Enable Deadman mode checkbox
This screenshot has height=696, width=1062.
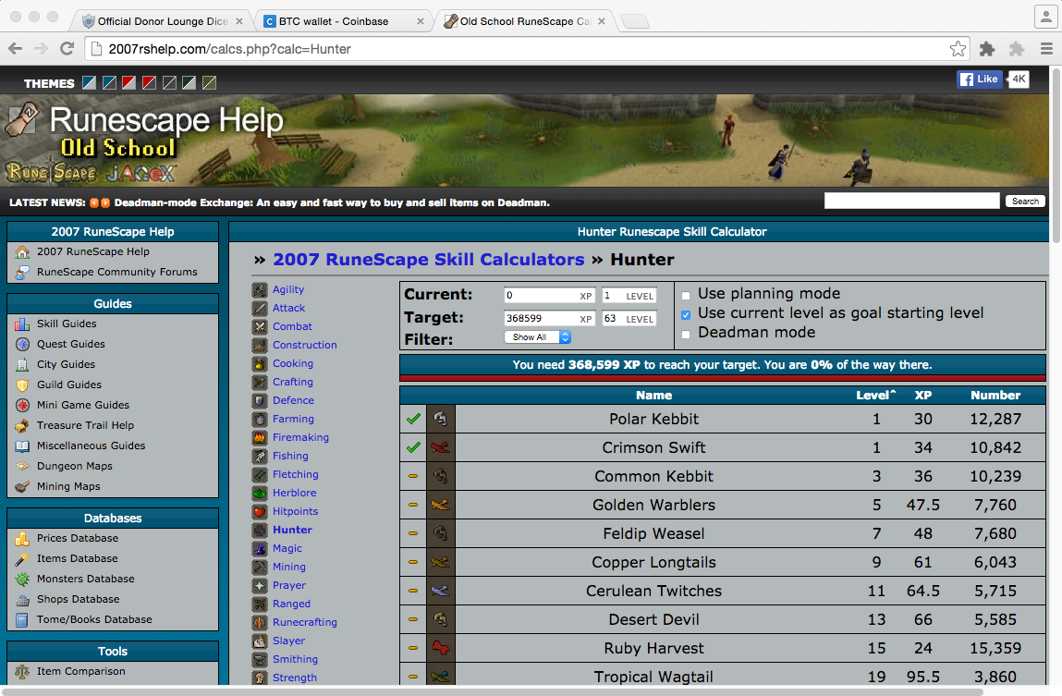pos(686,334)
